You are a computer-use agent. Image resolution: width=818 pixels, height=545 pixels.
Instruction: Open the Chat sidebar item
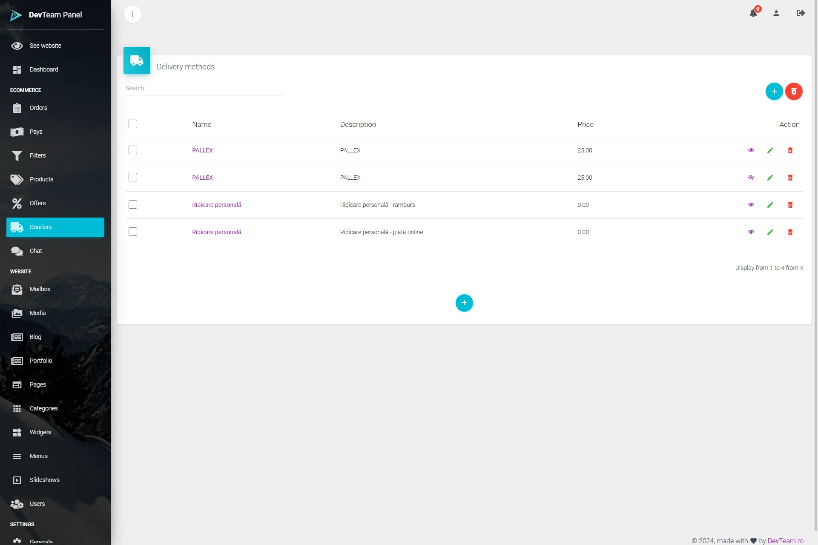(x=36, y=251)
